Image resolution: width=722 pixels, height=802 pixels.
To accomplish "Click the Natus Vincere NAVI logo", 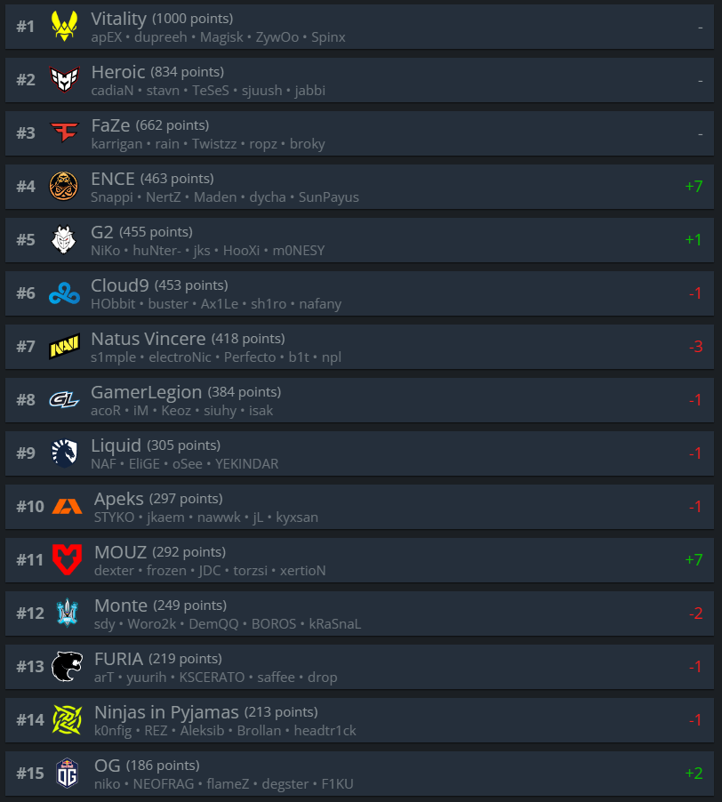I will [x=64, y=346].
